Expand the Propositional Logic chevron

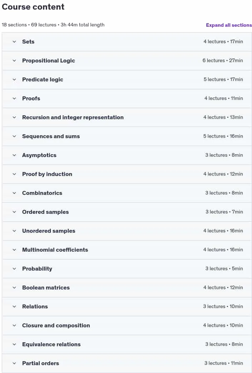(14, 61)
